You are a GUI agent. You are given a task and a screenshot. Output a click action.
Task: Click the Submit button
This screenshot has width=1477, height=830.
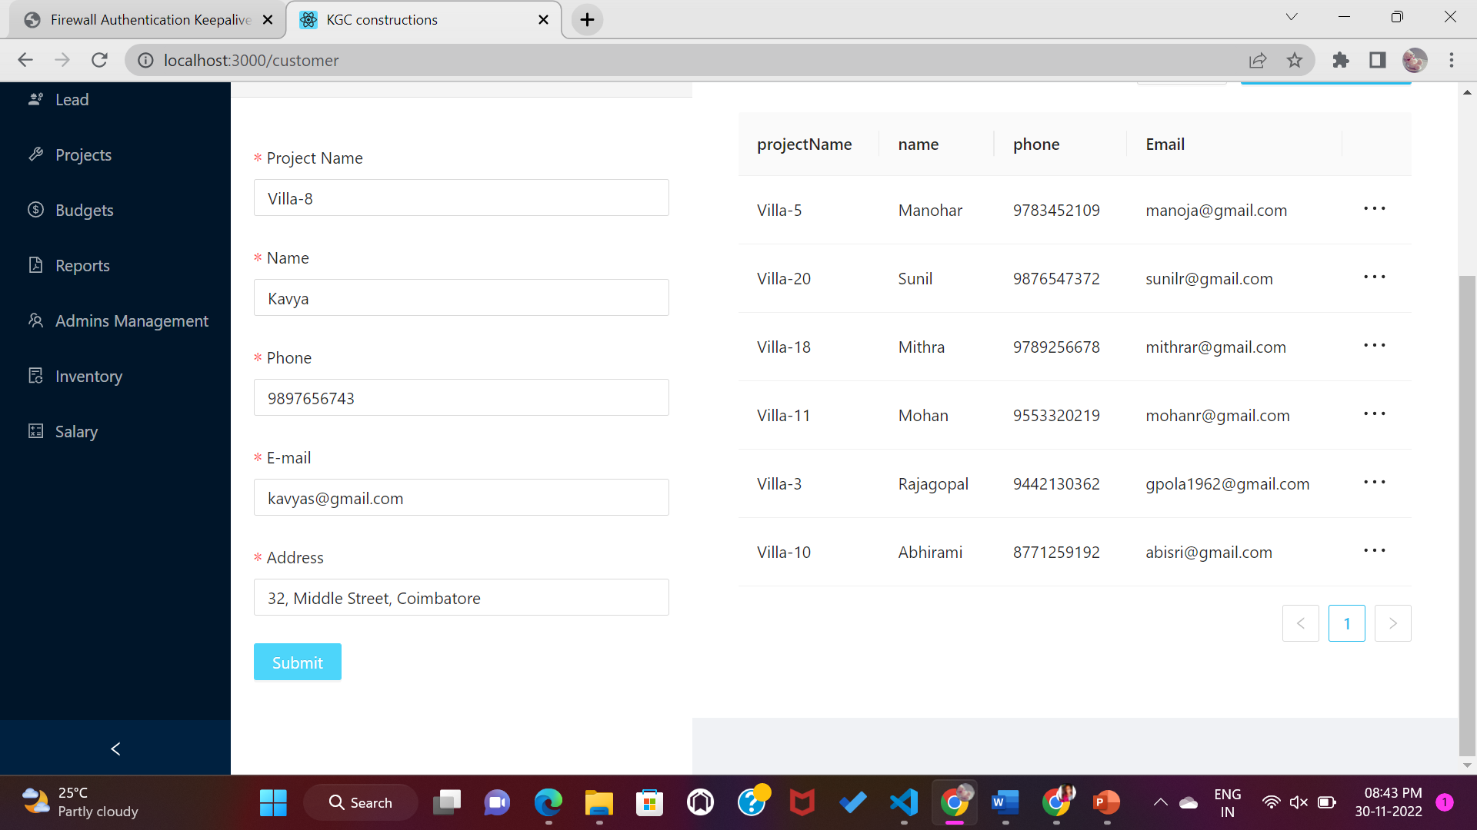(297, 662)
